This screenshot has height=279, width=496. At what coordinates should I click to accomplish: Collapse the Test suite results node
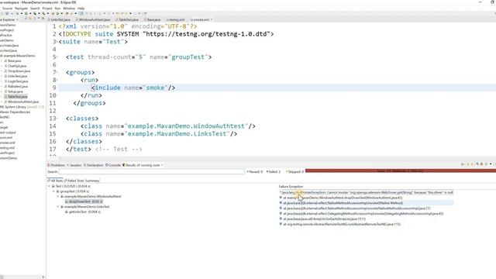[x=50, y=186]
